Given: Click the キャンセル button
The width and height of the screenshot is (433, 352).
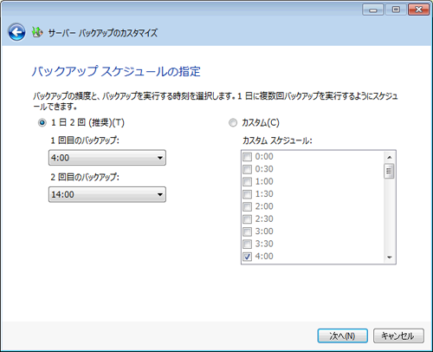Looking at the screenshot, I should coord(398,336).
